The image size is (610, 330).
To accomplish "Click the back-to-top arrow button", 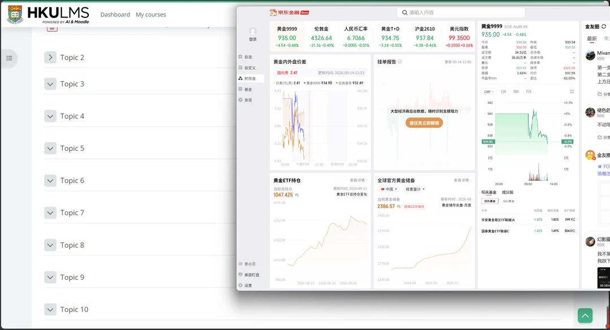I will pos(585,316).
